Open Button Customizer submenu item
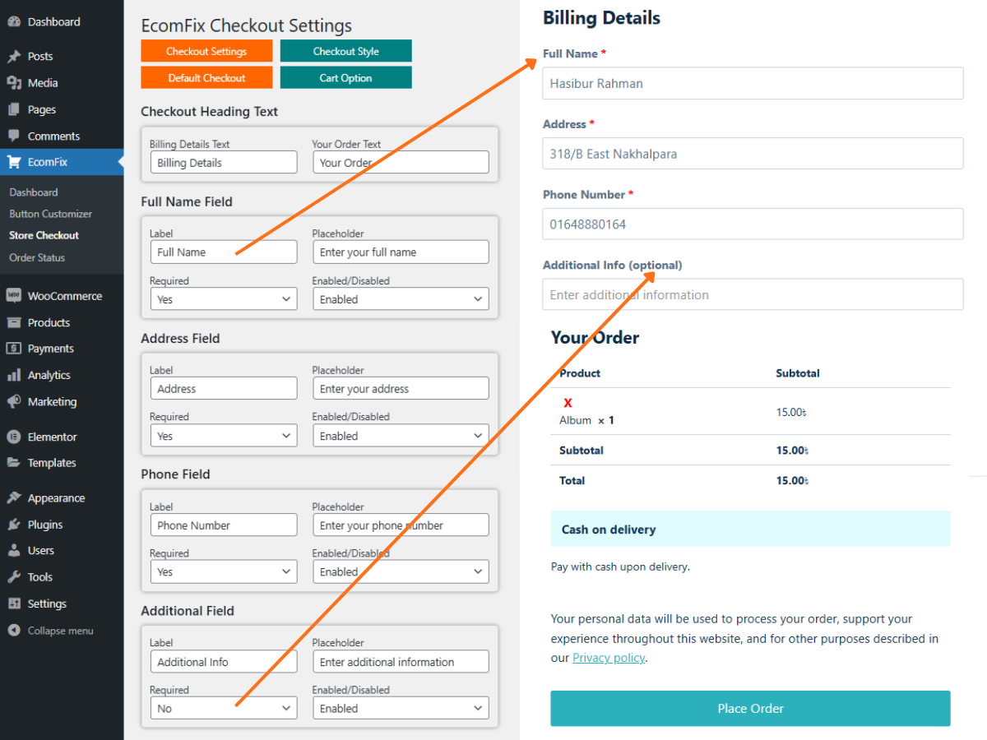The image size is (987, 740). click(51, 214)
